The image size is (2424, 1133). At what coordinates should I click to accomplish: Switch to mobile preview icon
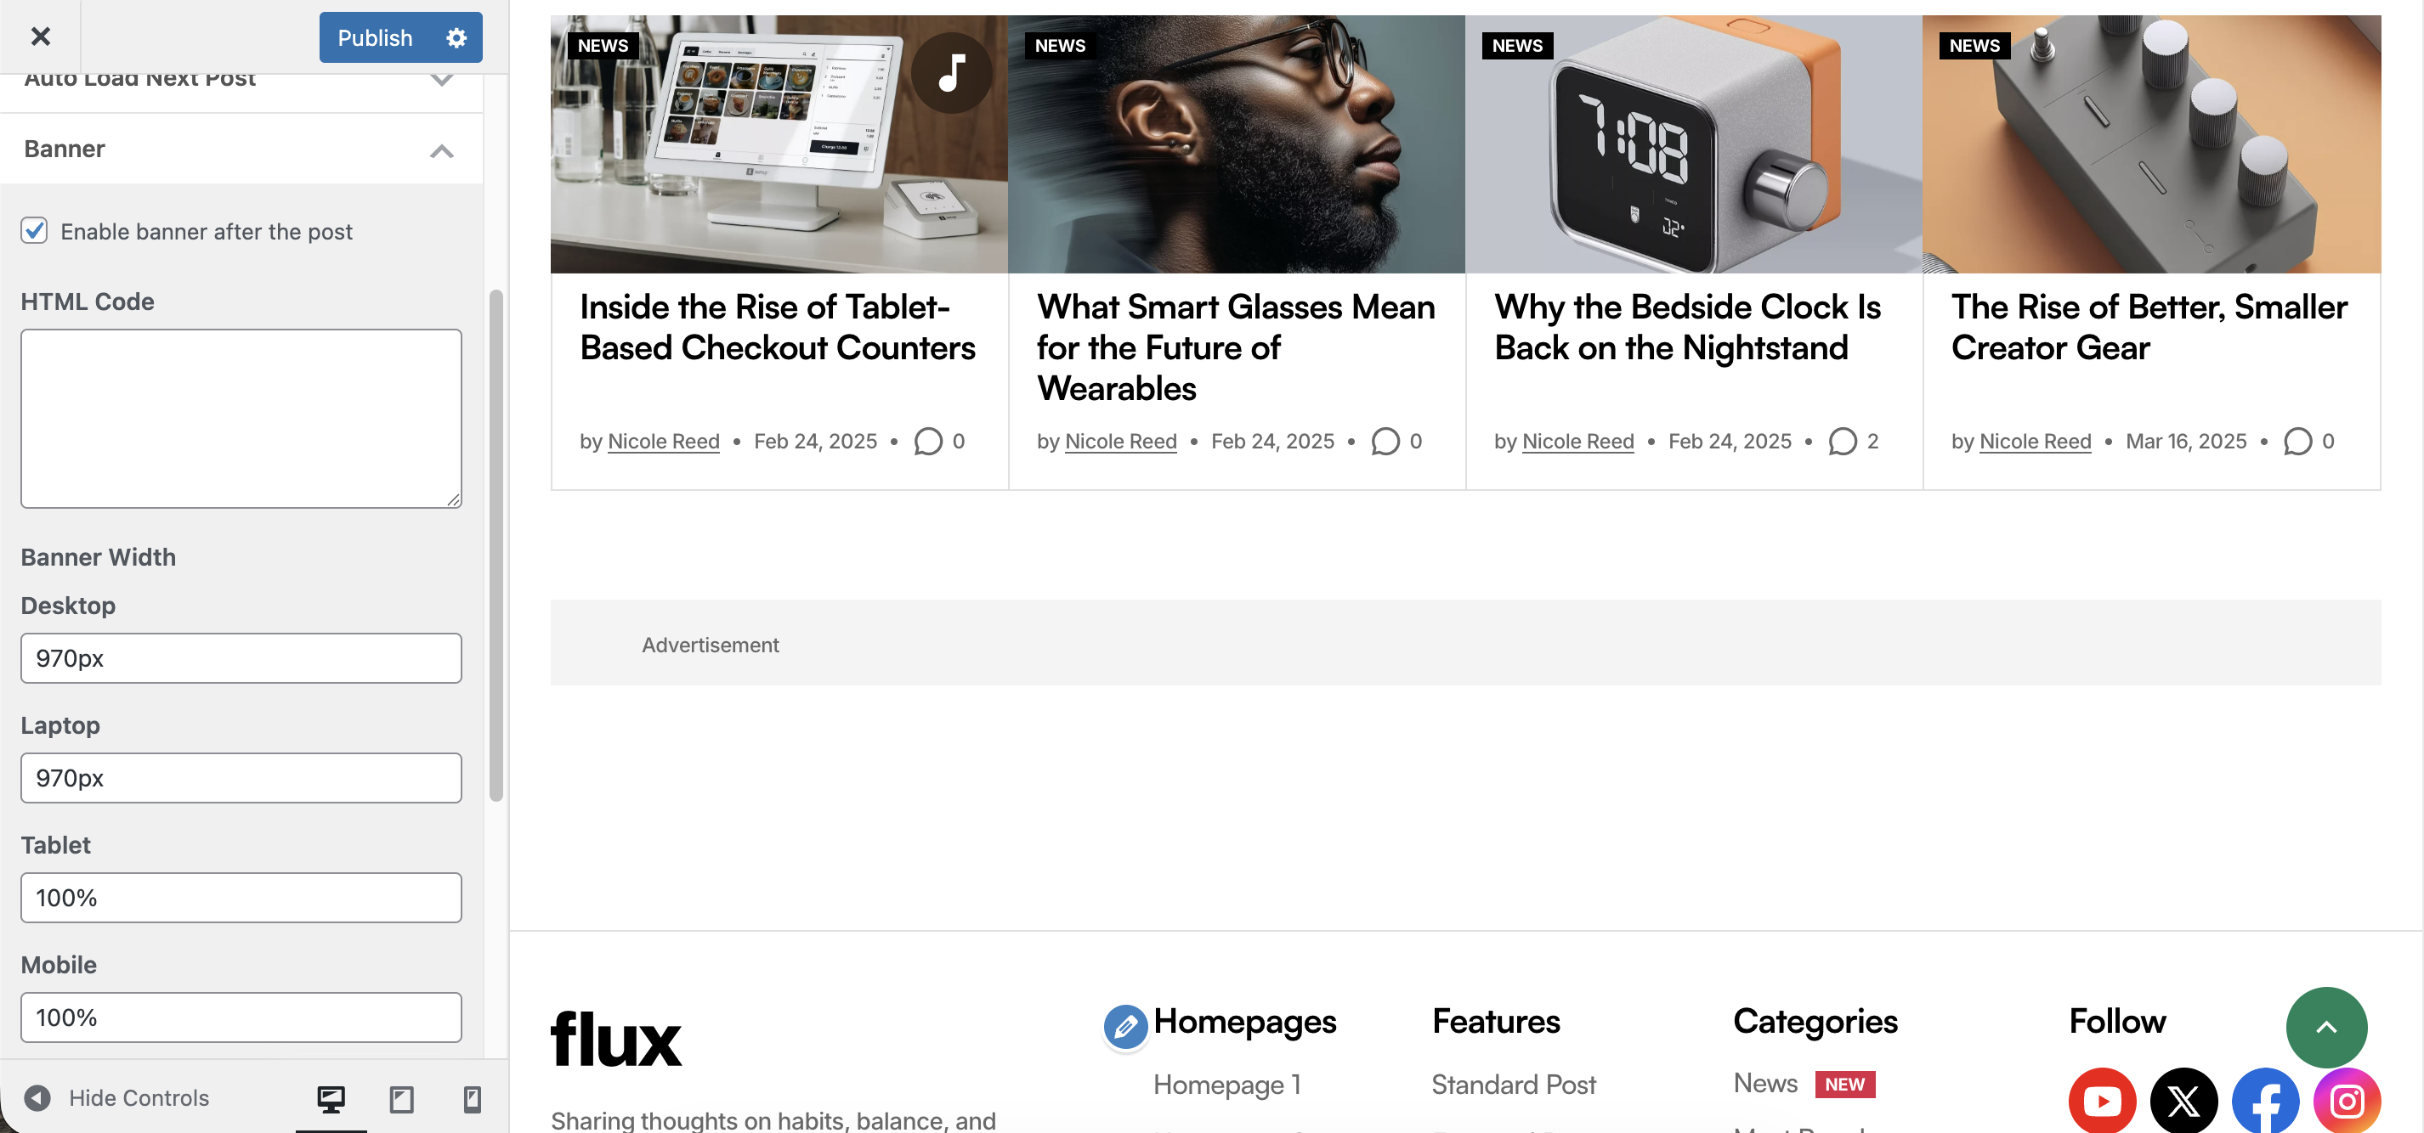coord(473,1098)
